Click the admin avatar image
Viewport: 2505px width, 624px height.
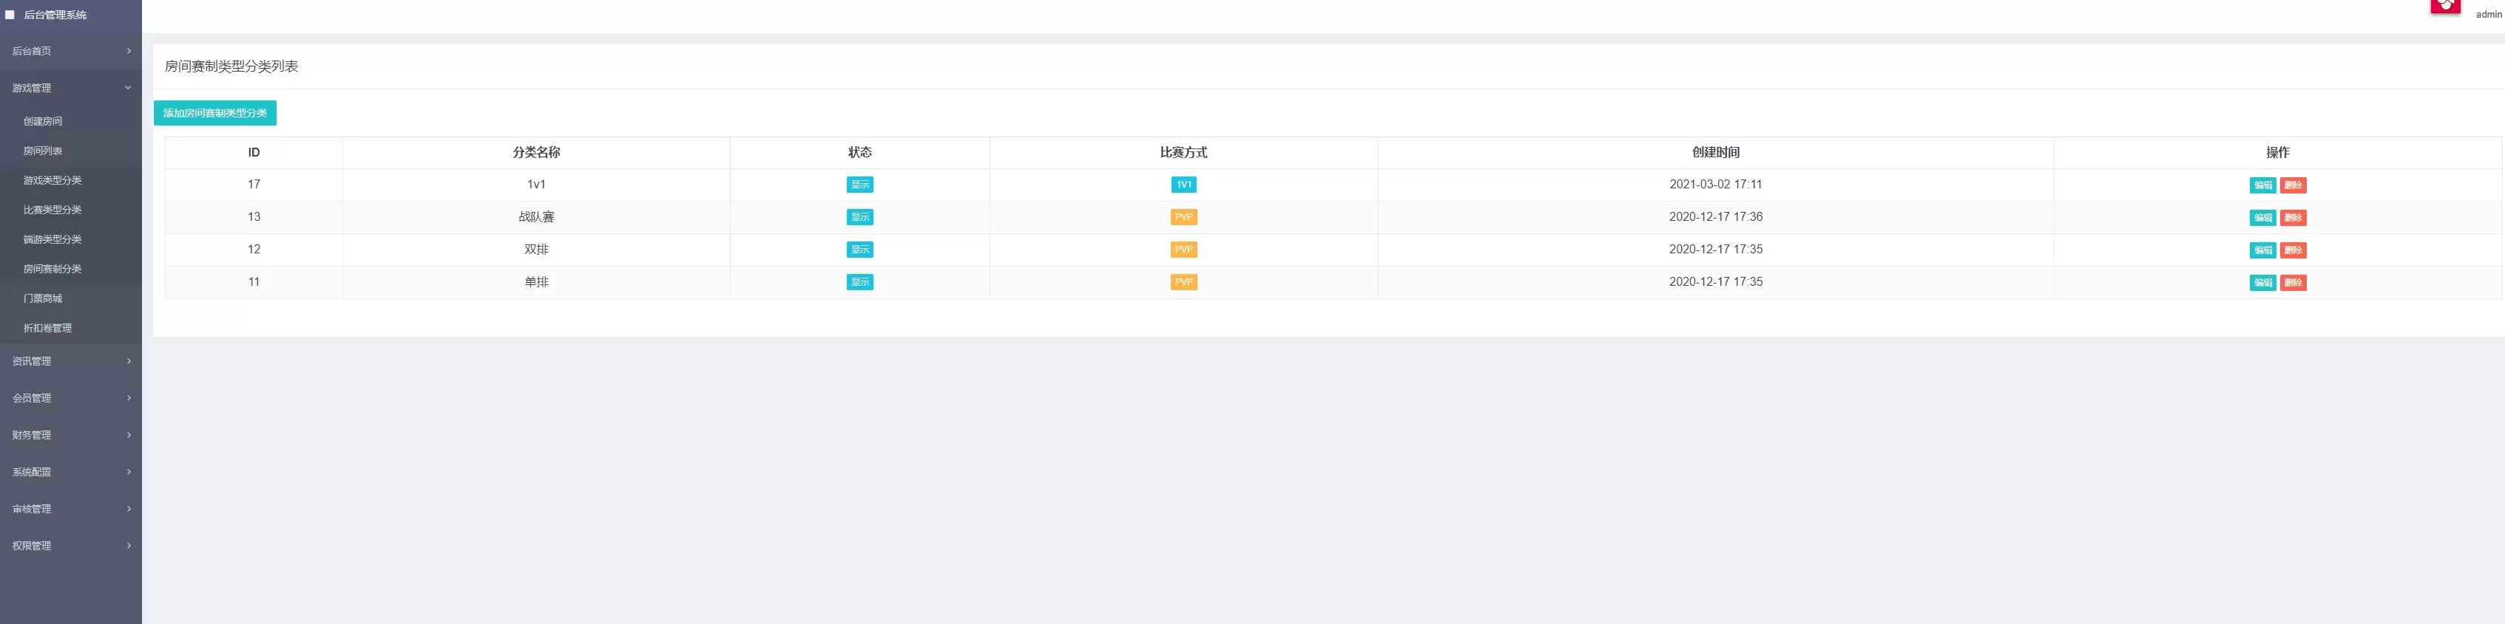[2444, 6]
